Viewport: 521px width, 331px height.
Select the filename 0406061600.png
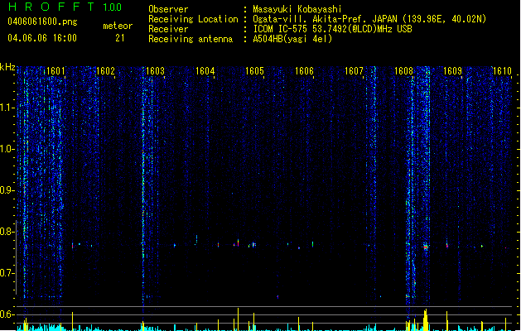tap(42, 22)
